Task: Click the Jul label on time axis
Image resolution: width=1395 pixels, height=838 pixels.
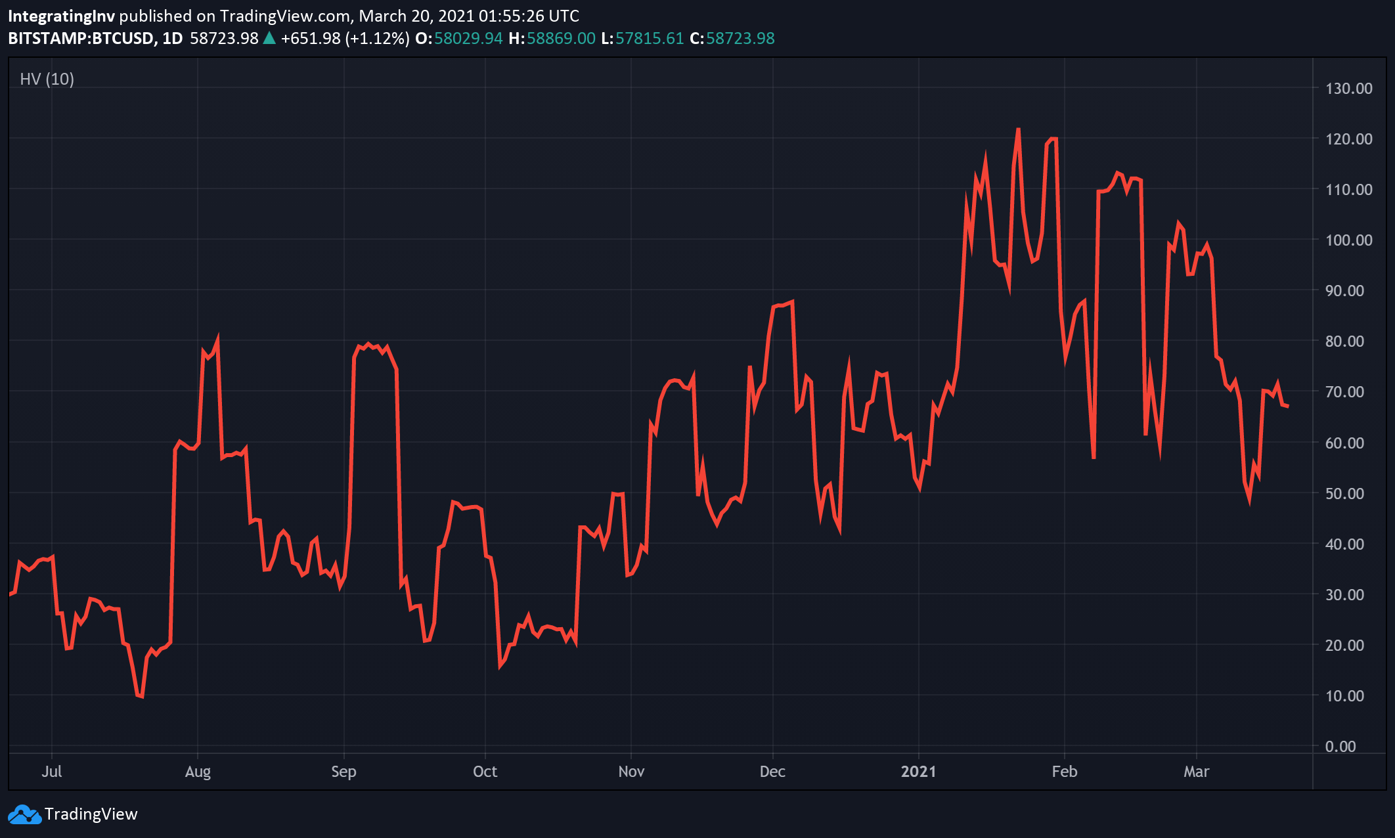Action: click(52, 772)
